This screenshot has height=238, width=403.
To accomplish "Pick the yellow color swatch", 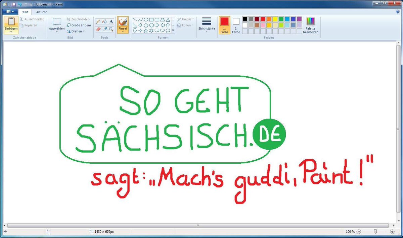I will click(x=275, y=19).
